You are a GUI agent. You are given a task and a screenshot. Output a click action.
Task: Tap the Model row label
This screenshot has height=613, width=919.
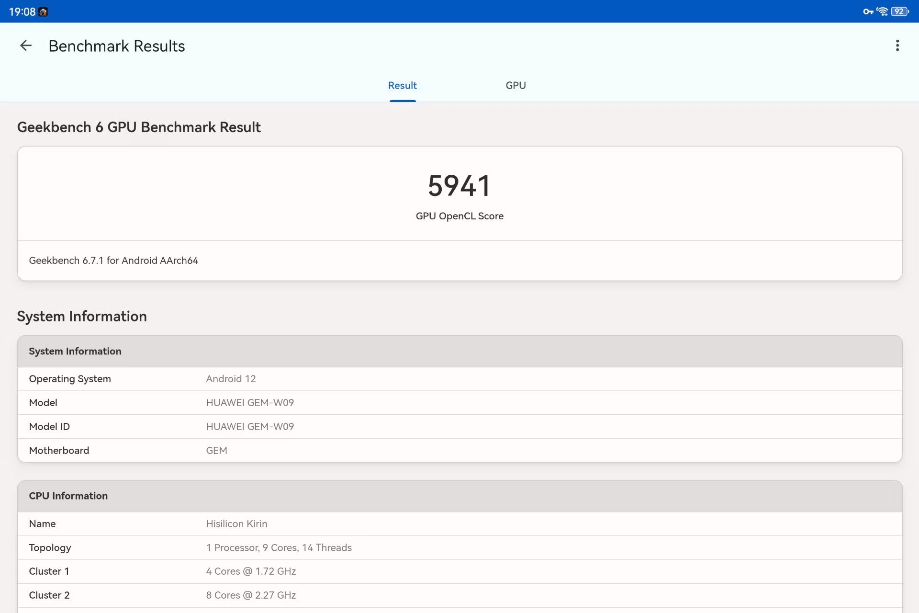tap(43, 403)
